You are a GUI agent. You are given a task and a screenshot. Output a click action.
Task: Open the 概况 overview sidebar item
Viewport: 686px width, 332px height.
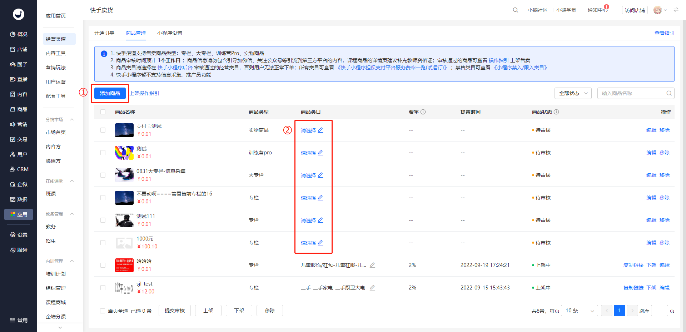(19, 34)
